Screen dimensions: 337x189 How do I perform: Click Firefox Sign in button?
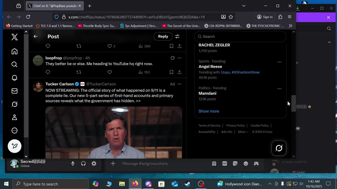[x=265, y=17]
